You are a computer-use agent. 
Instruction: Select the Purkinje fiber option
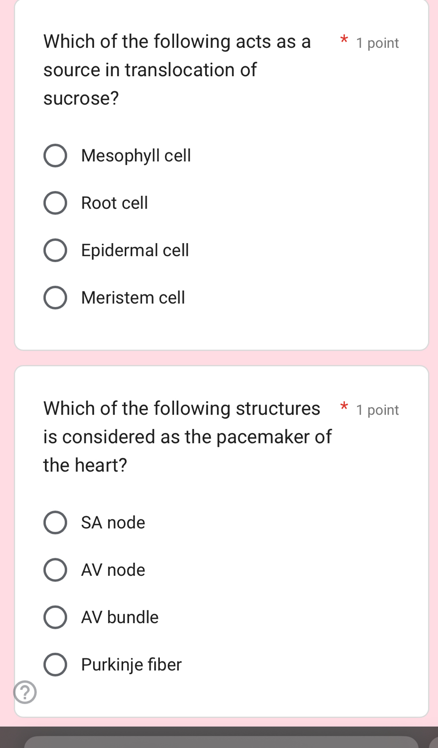55,665
